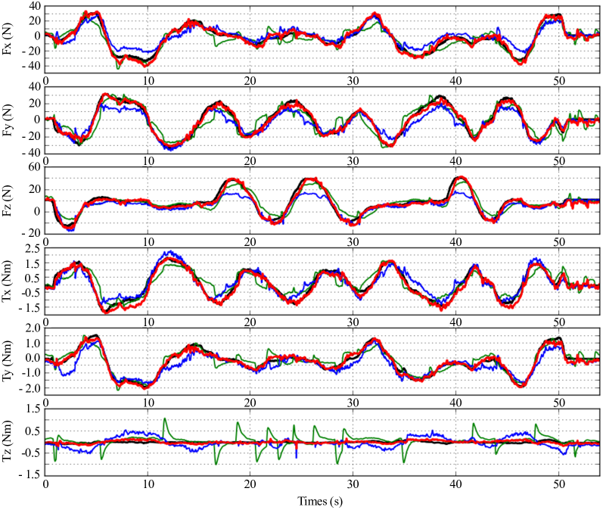Select the "-1.5" tick on Tx axis
This screenshot has width=603, height=510.
[x=30, y=308]
